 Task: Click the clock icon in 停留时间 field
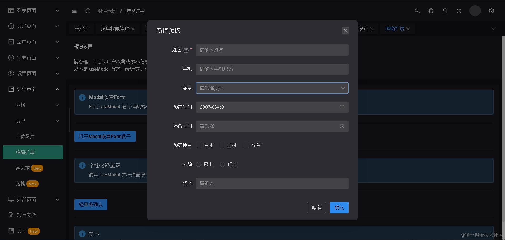(342, 126)
